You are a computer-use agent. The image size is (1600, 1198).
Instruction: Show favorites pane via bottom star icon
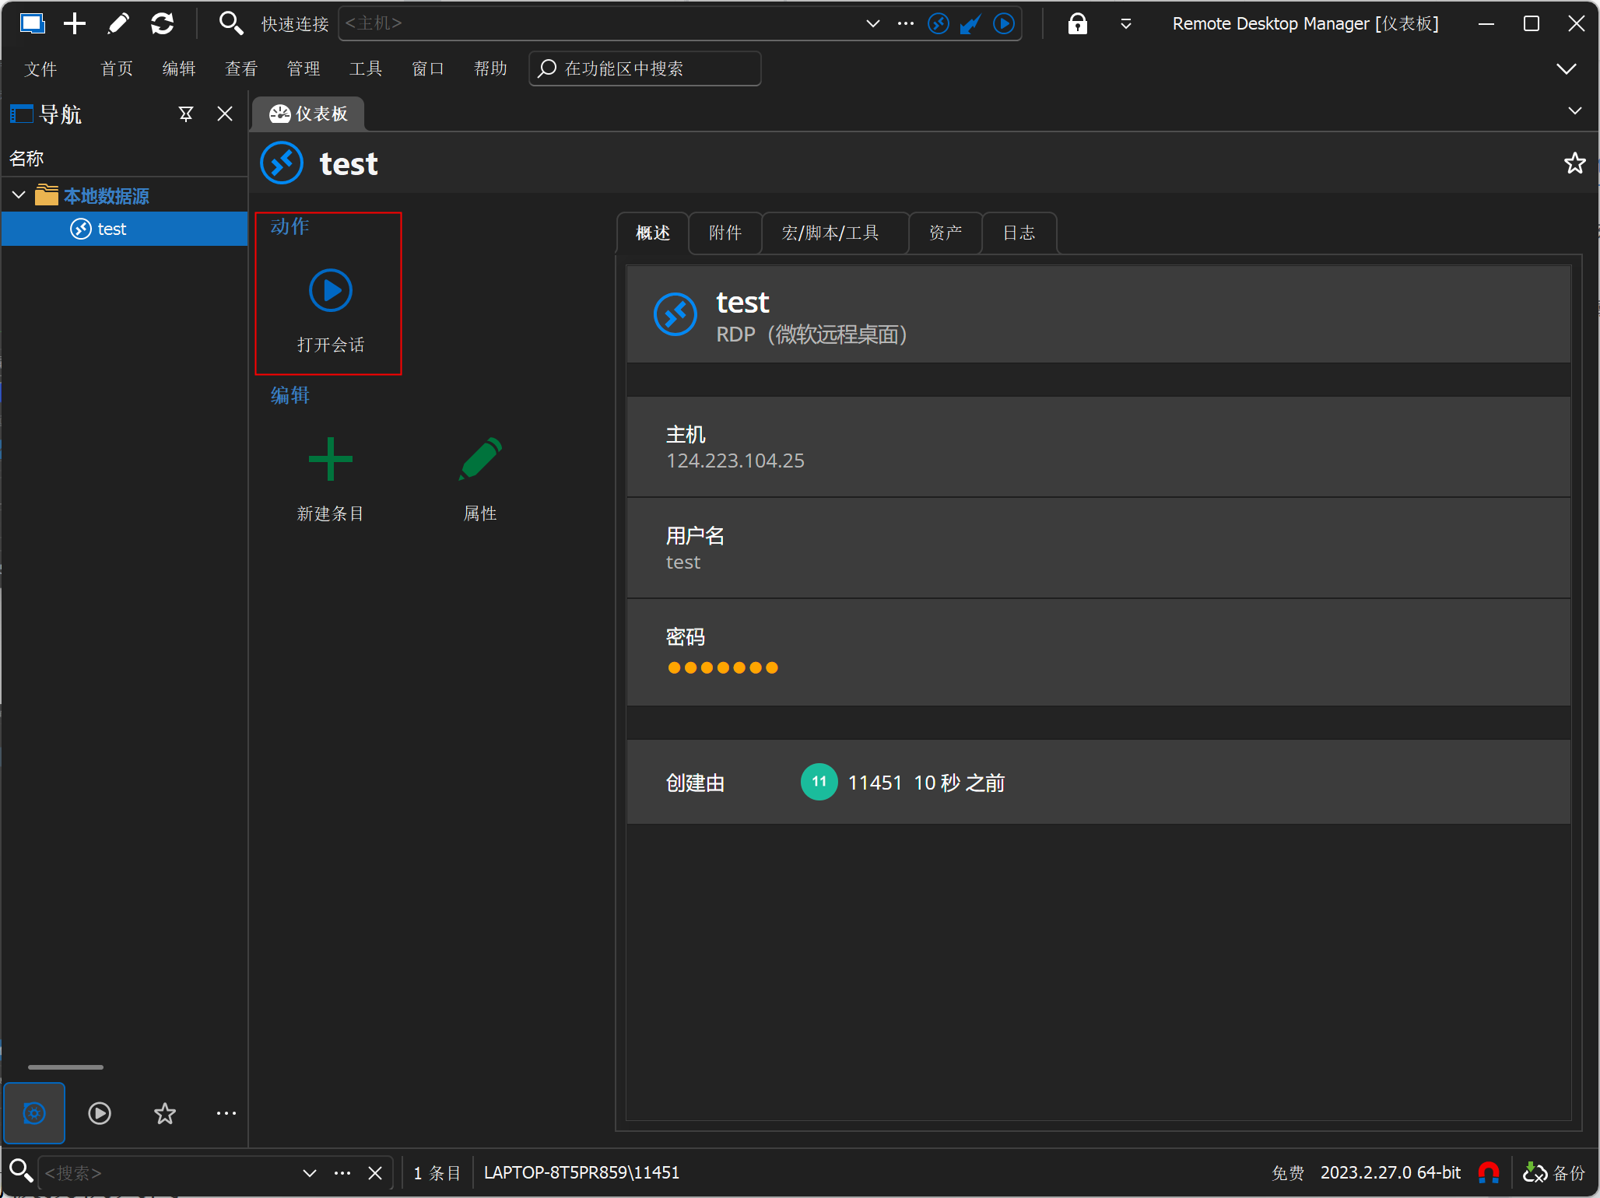point(164,1113)
